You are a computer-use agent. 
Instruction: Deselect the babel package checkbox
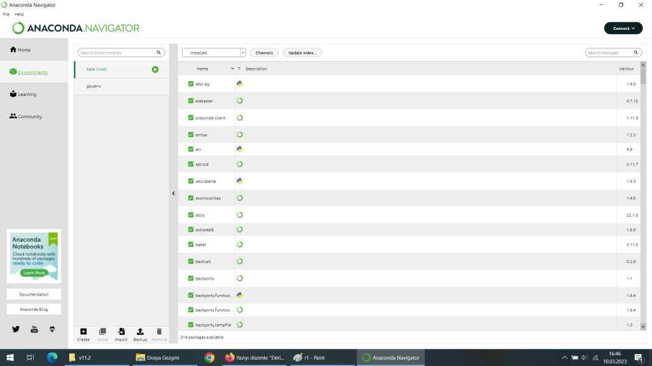coord(191,244)
